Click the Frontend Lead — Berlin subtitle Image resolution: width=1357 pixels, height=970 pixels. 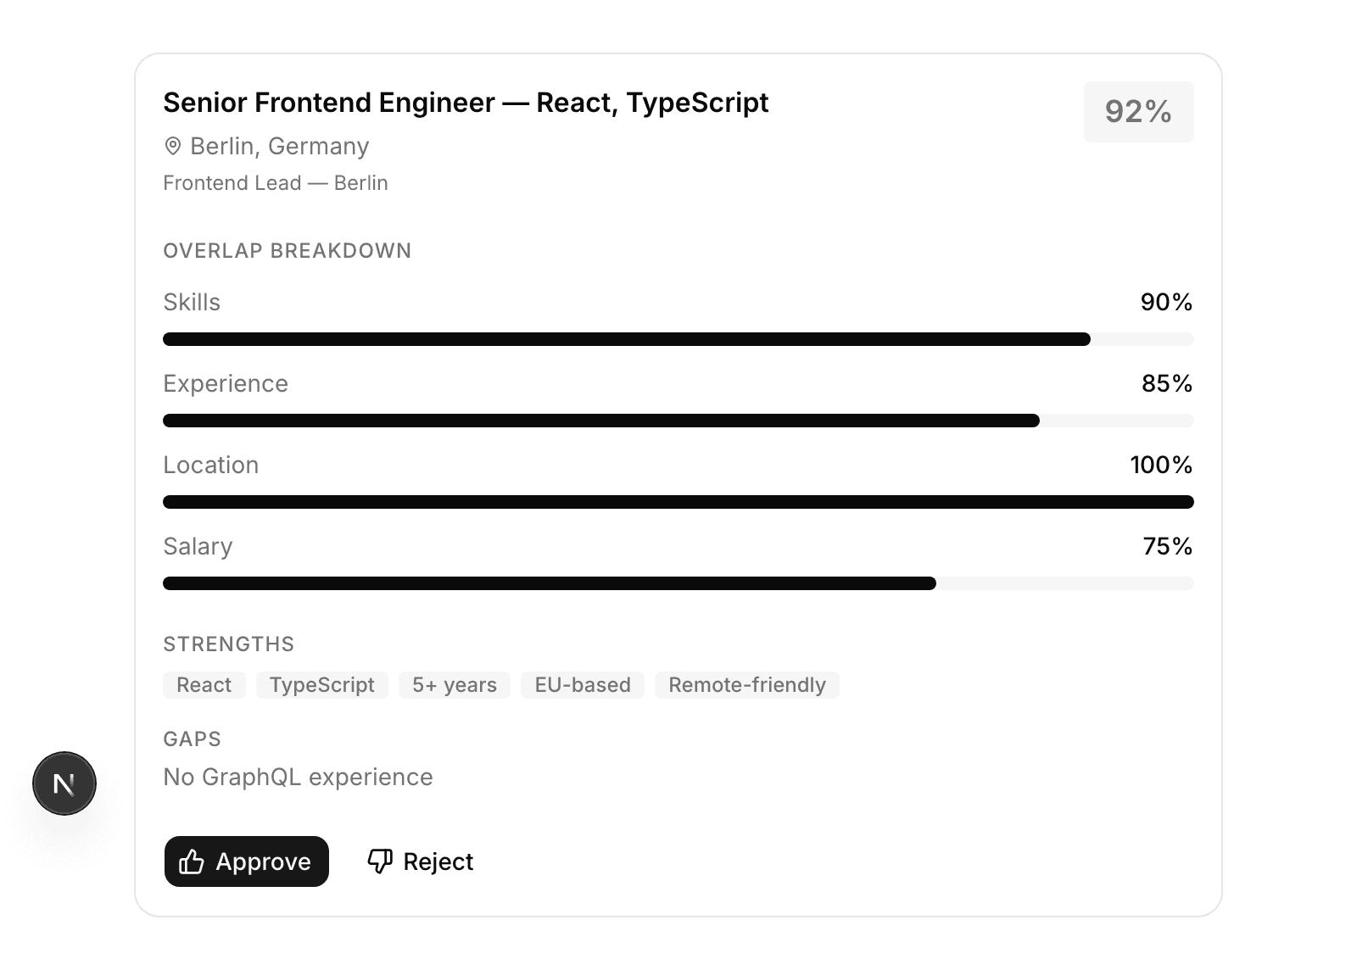click(x=276, y=183)
